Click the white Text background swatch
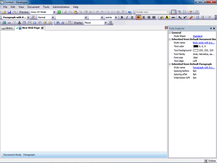 click(196, 50)
